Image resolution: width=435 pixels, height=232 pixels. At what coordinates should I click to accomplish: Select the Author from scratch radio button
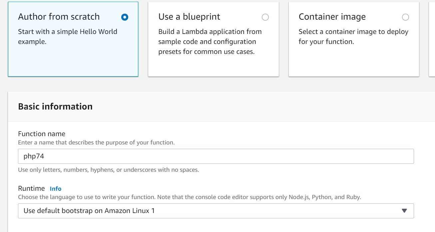tap(125, 17)
